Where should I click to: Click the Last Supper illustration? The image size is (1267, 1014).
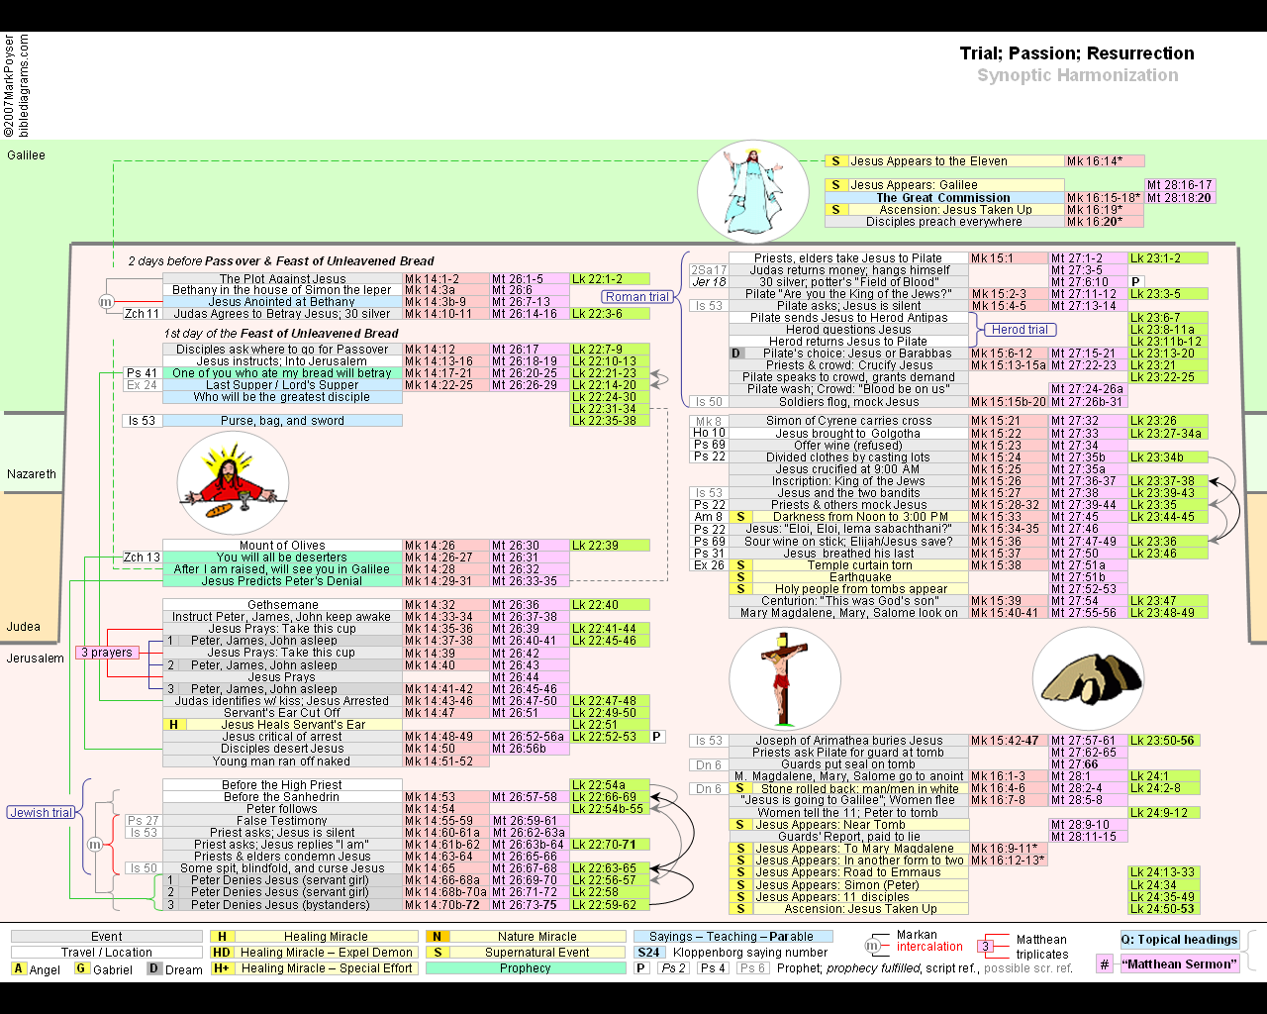[x=233, y=484]
